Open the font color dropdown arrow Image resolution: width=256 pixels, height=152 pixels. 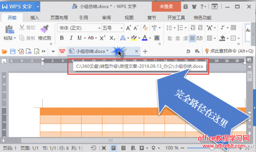(x=150, y=38)
